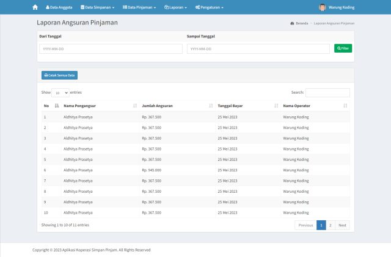391x257 pixels.
Task: Open the Data Simpanan dropdown menu
Action: click(x=98, y=7)
